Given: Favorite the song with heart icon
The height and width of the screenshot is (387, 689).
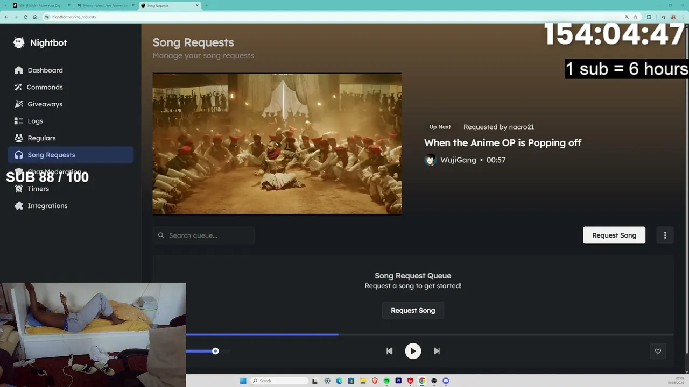Looking at the screenshot, I should coord(658,351).
